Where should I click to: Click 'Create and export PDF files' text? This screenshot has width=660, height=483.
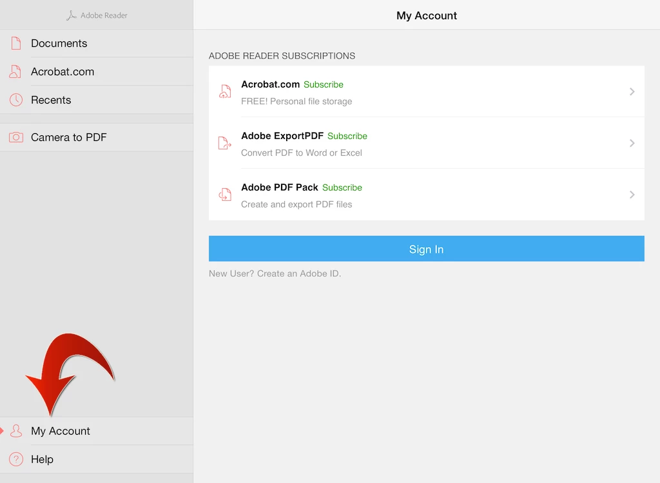(x=296, y=205)
